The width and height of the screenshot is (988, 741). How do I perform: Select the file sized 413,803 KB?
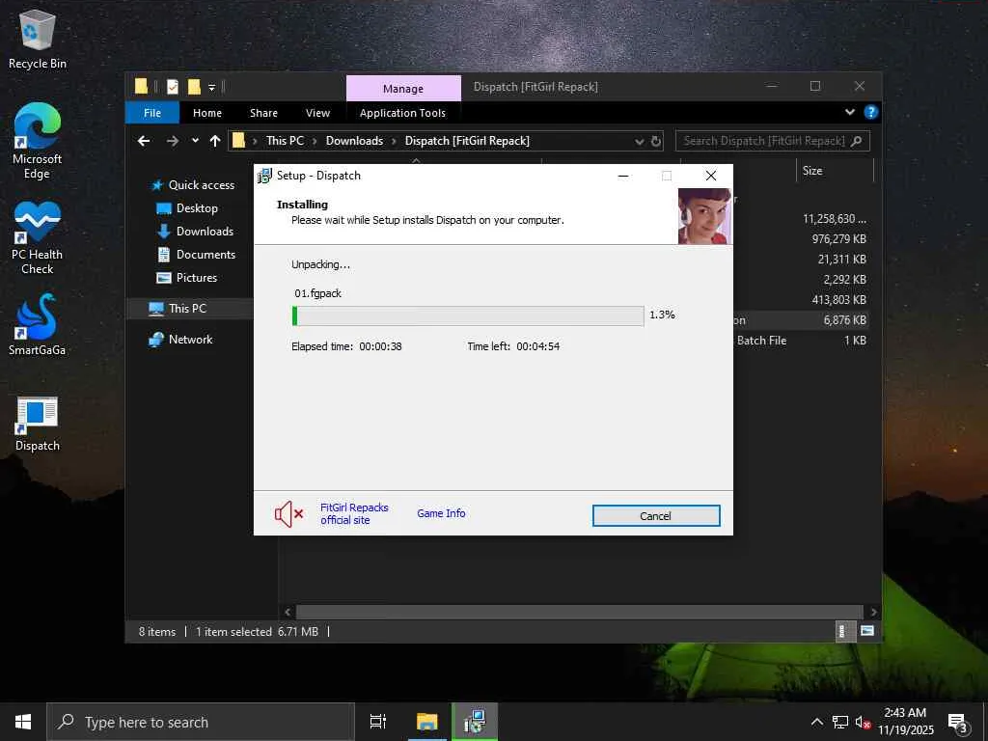click(838, 299)
